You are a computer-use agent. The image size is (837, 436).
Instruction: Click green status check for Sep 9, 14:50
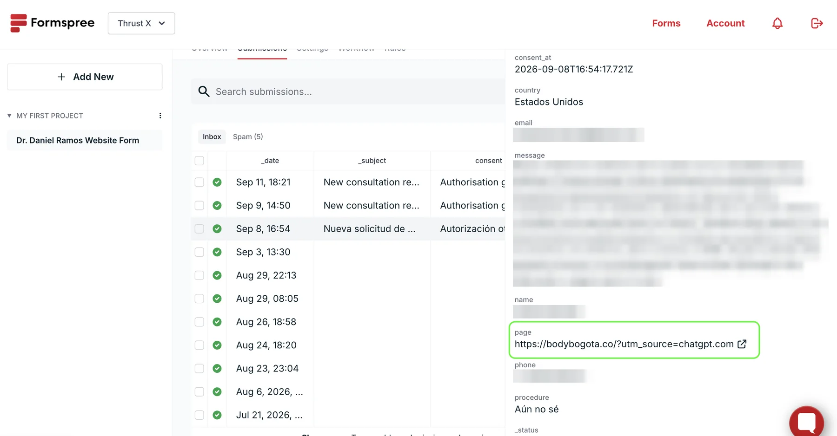[x=217, y=205]
